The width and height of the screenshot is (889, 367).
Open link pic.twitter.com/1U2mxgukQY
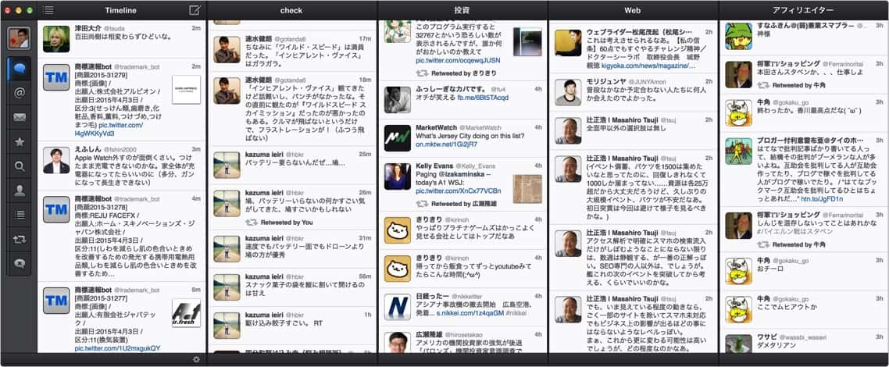point(117,347)
